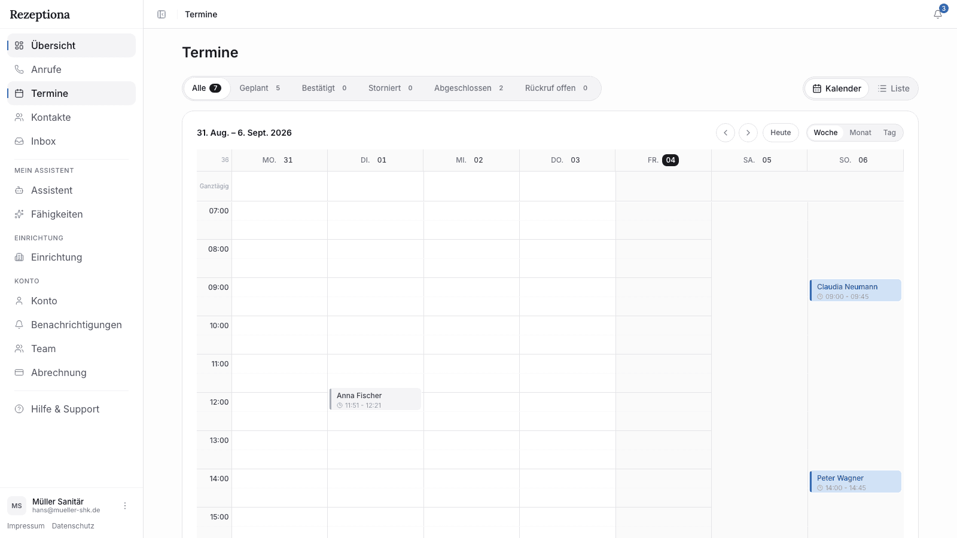
Task: Go to the previous week
Action: (x=726, y=133)
